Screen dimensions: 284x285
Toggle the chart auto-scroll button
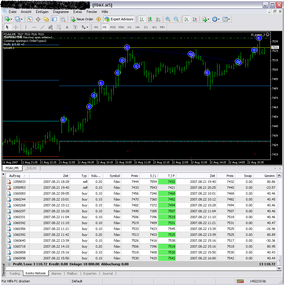coord(186,19)
